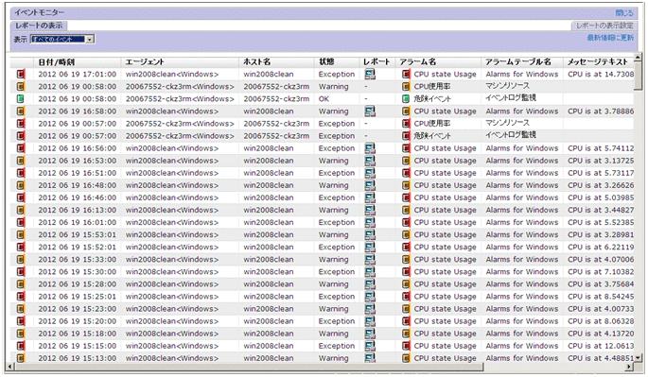Open report icon for 15:20:00 event
Viewport: 648px width, 377px height.
(x=370, y=321)
